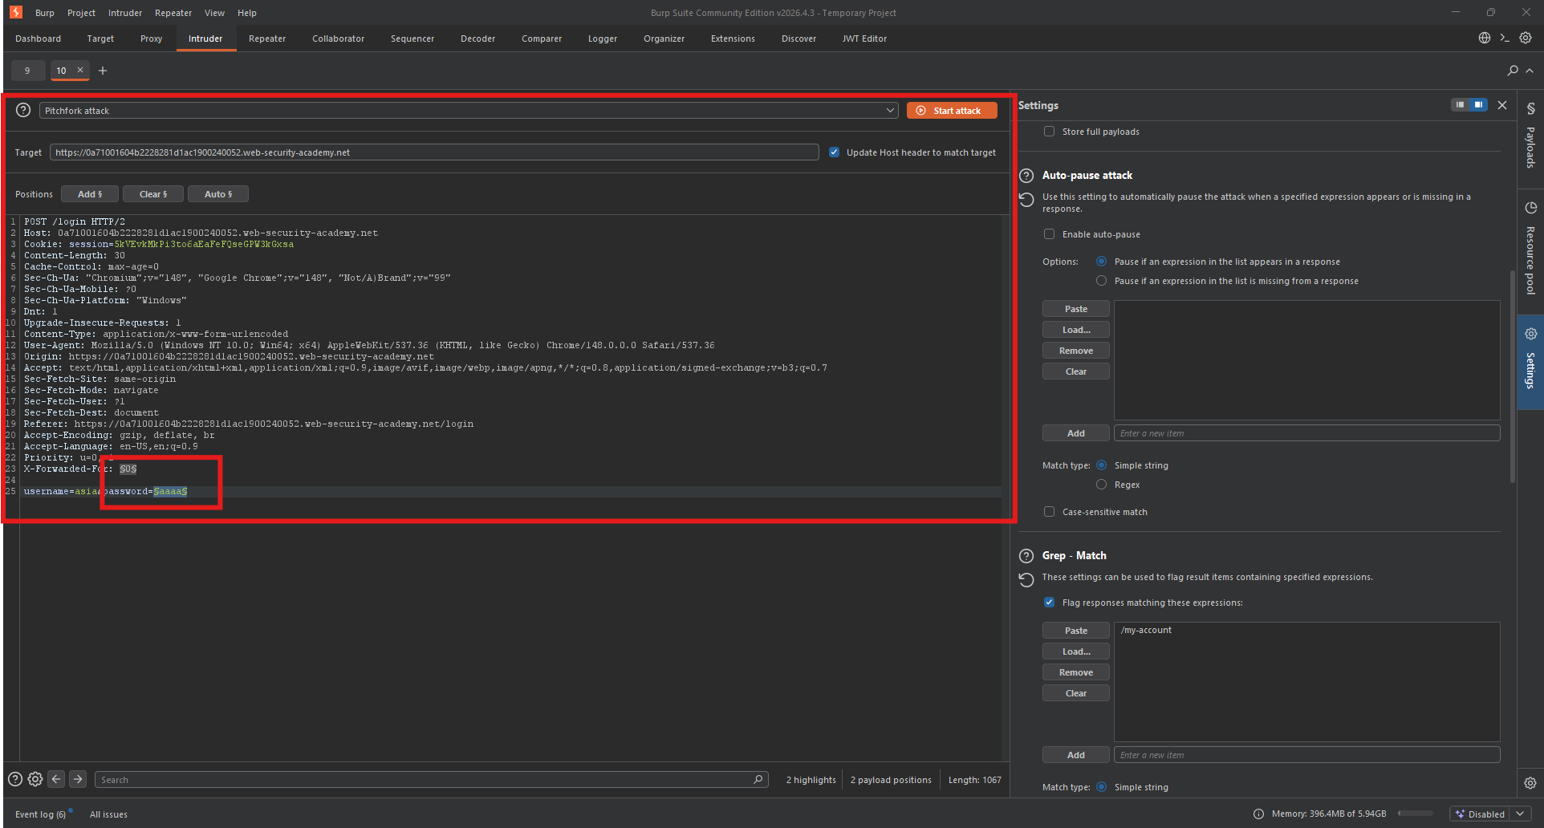Click Add button for Auto-pause item

pos(1076,433)
